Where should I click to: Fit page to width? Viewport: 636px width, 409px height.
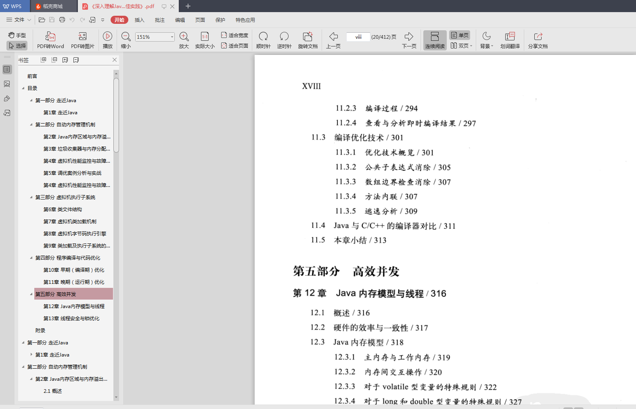234,35
